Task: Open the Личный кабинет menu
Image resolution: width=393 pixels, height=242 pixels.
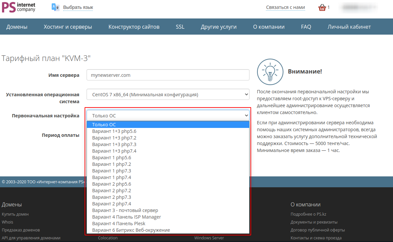Action: click(349, 27)
